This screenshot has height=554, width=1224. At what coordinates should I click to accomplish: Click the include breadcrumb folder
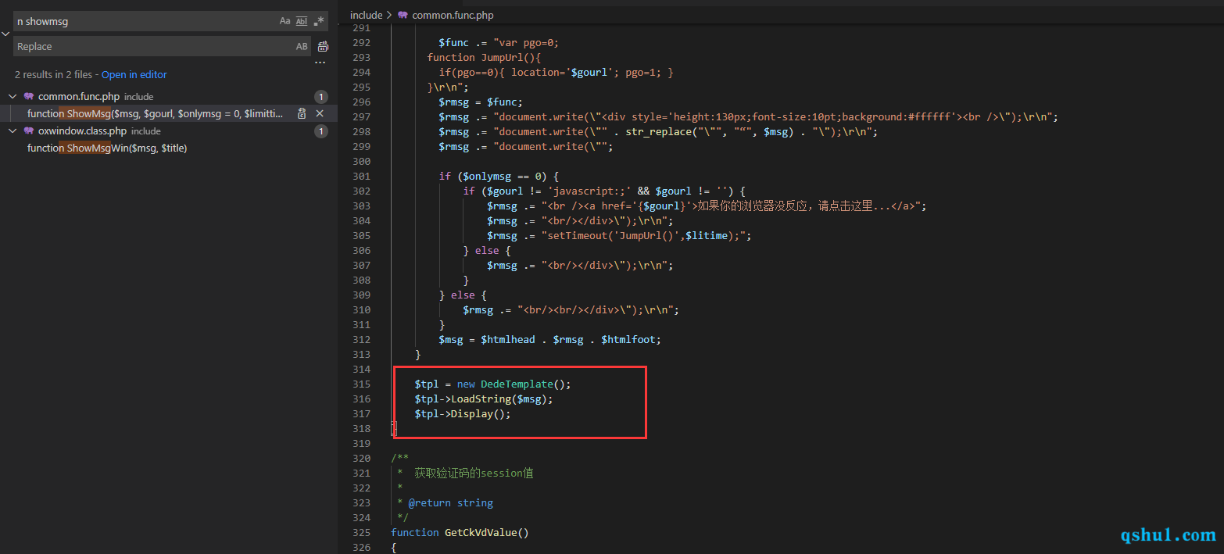point(366,15)
